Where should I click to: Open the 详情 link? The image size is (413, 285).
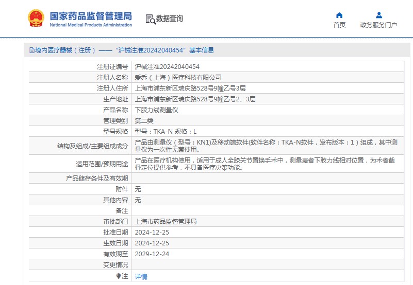tap(141, 276)
